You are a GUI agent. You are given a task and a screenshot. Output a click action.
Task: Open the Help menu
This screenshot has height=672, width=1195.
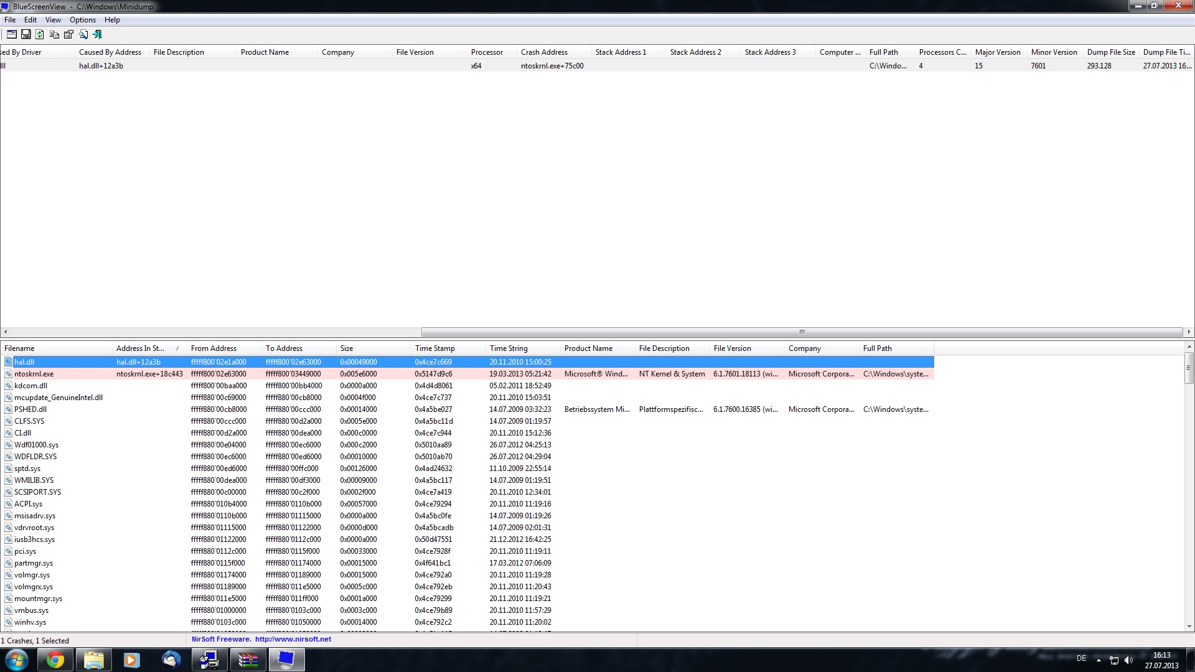click(x=112, y=20)
